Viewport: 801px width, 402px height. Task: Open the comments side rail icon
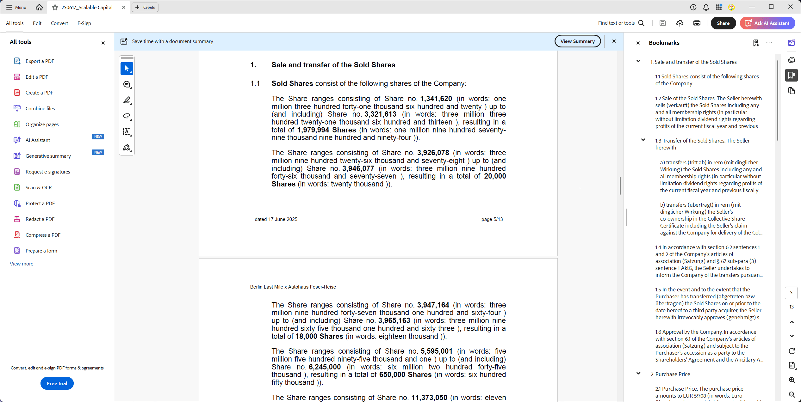pos(792,60)
